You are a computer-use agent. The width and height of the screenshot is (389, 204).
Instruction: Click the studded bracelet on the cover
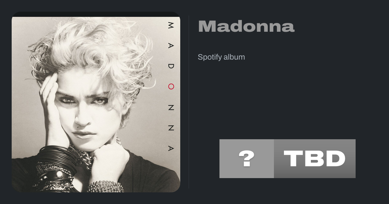click(105, 187)
